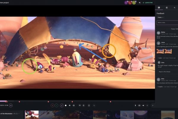Open the Feedback comments tab
178x119 pixels.
click(x=159, y=8)
